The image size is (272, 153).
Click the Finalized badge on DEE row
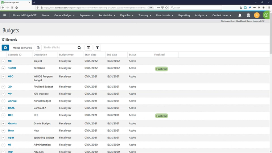click(161, 116)
